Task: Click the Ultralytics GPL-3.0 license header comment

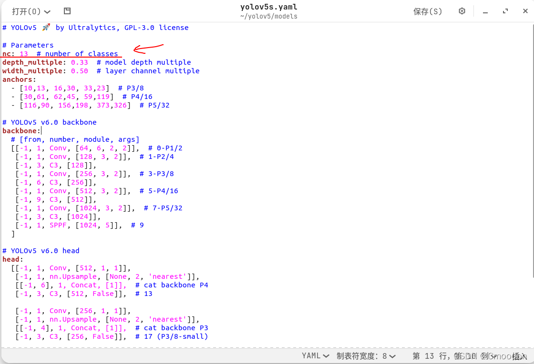Action: 95,28
